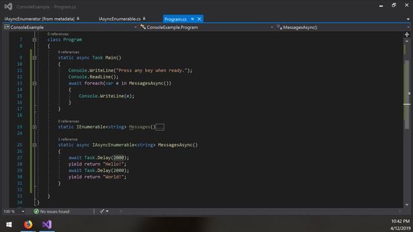
Task: Click the split editor window button
Action: tap(407, 35)
